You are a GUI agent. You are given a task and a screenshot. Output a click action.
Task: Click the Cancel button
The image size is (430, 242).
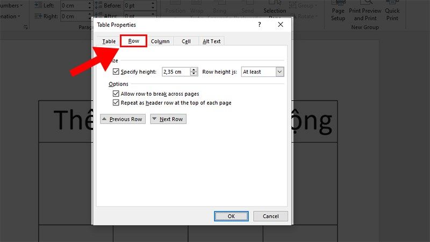click(271, 216)
